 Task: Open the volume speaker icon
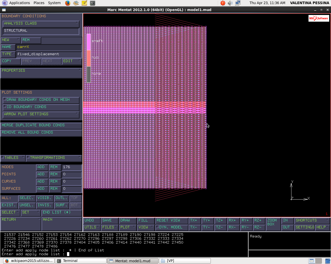click(230, 3)
